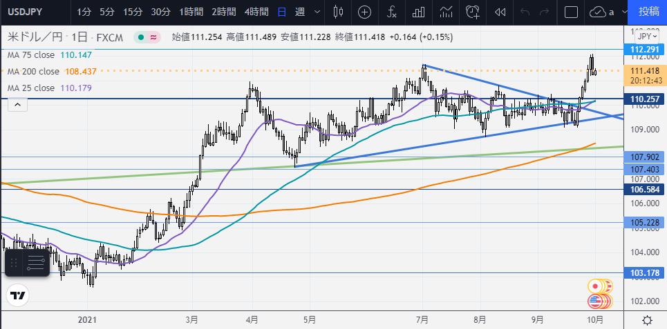Open the layout setup square icon

(571, 12)
